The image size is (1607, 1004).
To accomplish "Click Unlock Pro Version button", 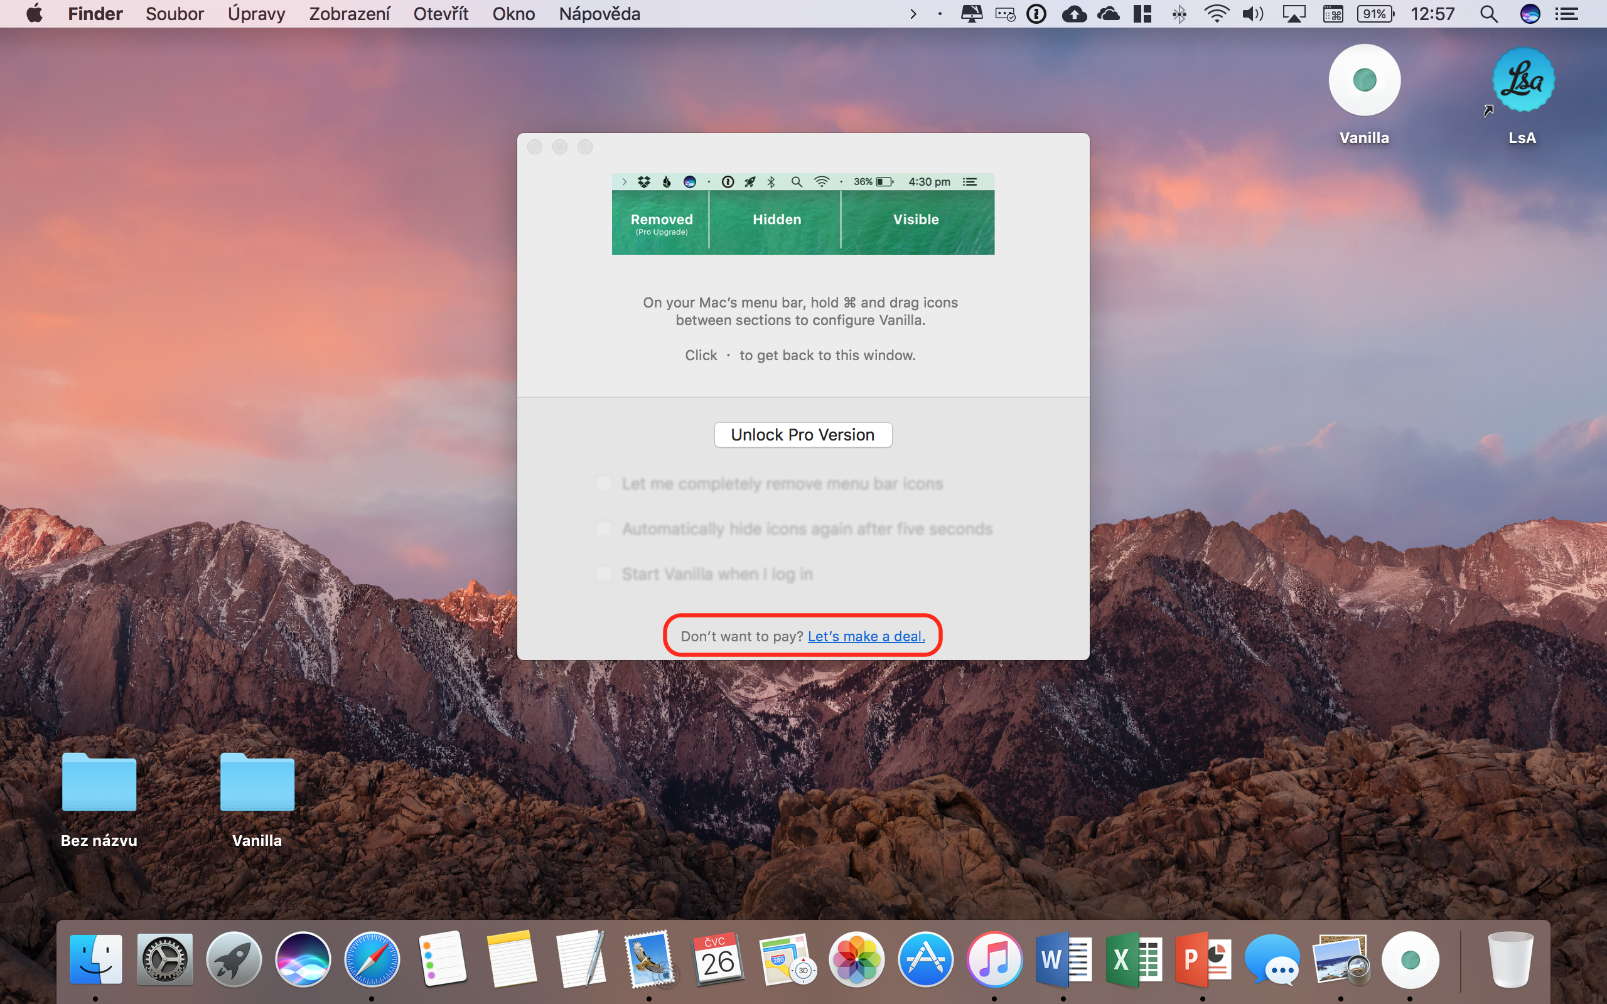I will pyautogui.click(x=803, y=435).
